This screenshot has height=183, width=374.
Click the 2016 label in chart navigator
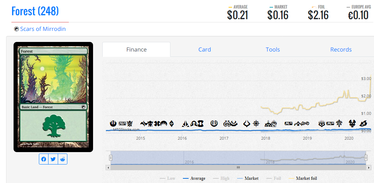point(189,162)
